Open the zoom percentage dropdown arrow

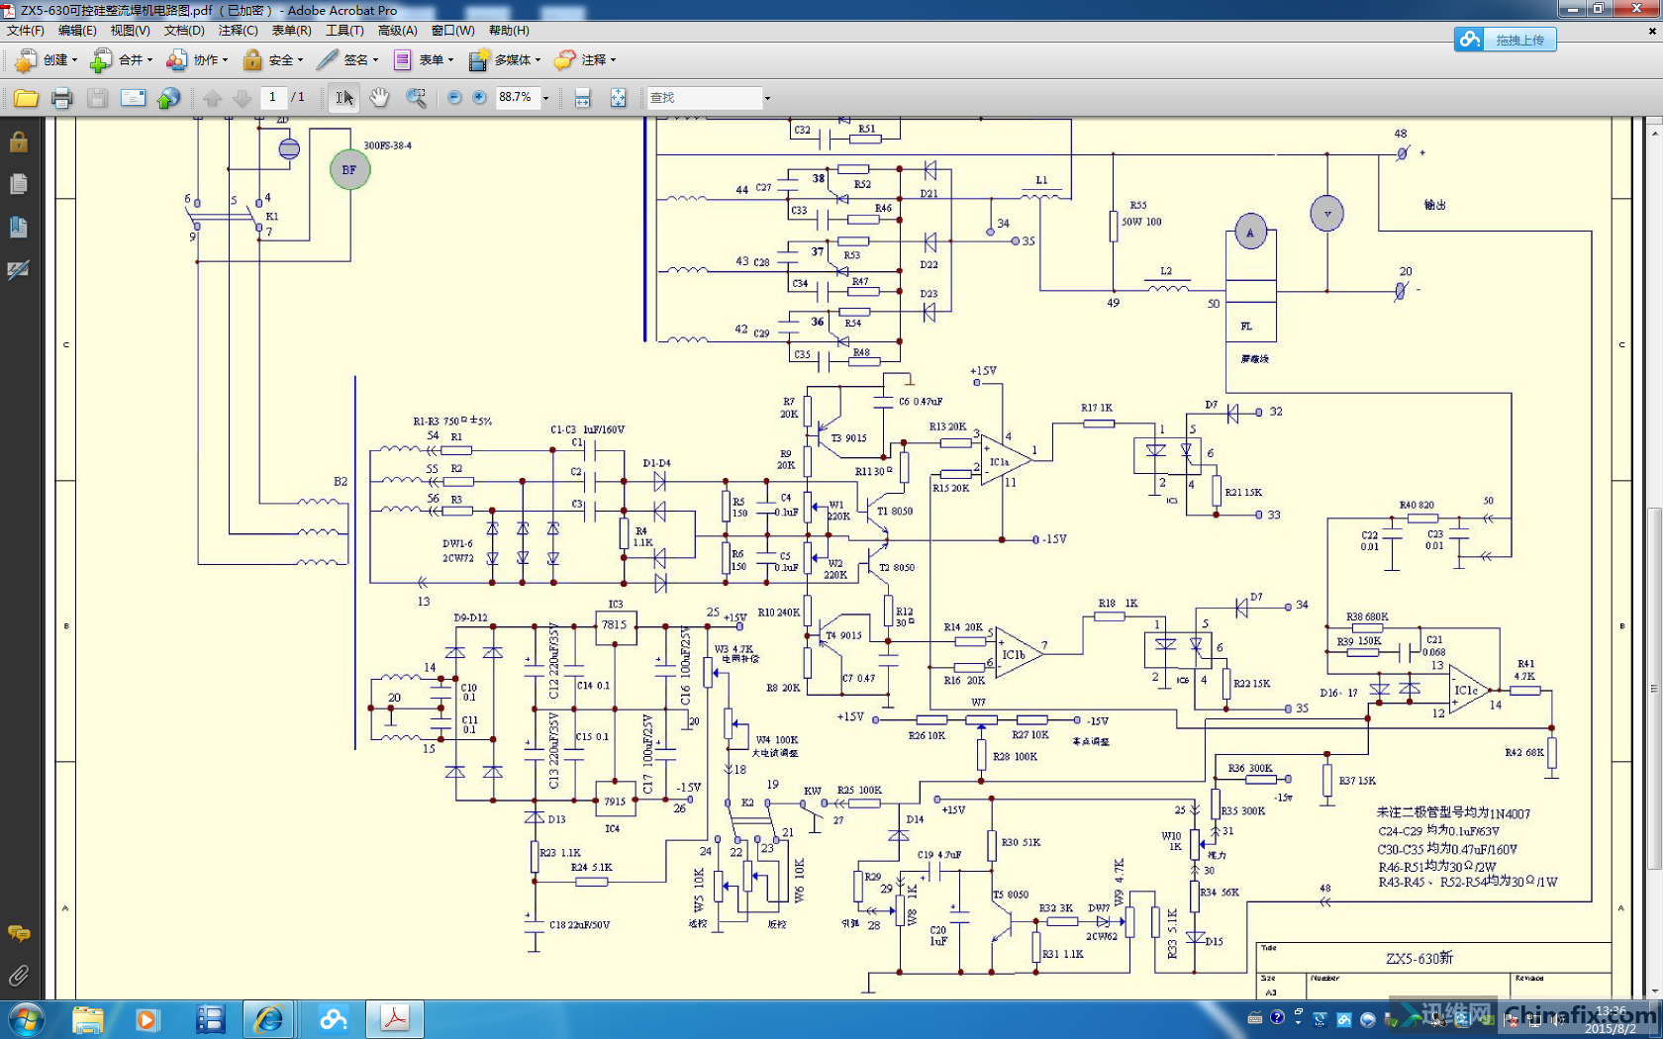545,98
